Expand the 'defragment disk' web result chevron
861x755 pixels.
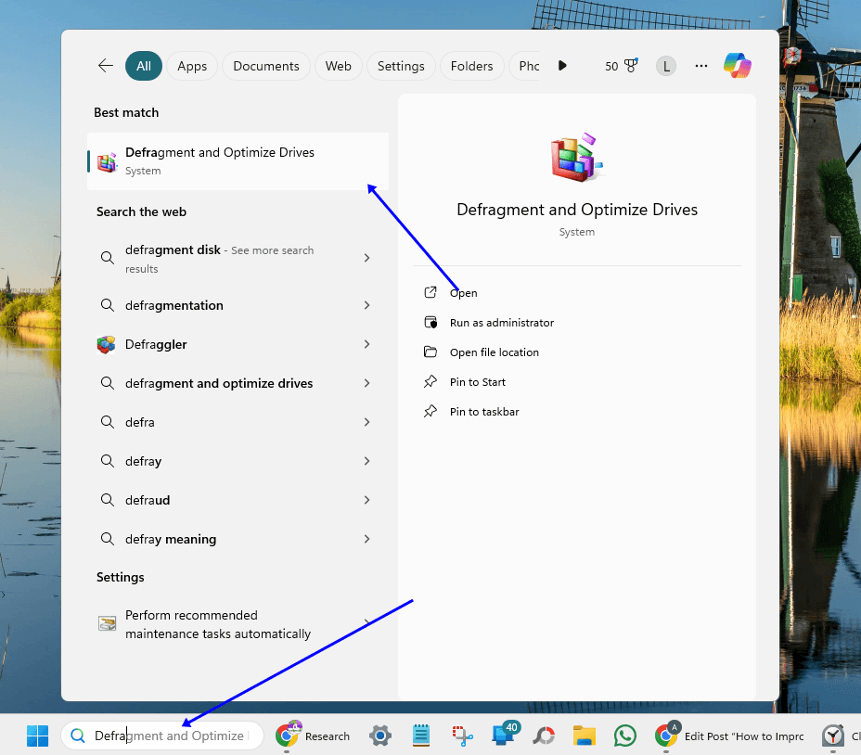click(366, 258)
